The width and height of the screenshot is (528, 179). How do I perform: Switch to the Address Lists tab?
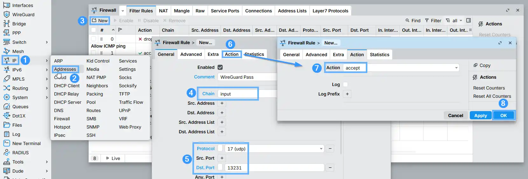click(x=292, y=11)
